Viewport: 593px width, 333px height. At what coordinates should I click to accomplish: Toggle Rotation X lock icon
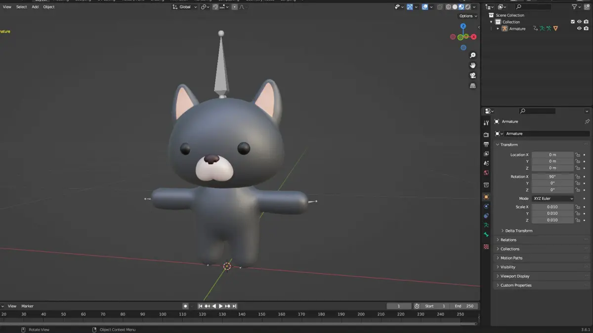(577, 177)
